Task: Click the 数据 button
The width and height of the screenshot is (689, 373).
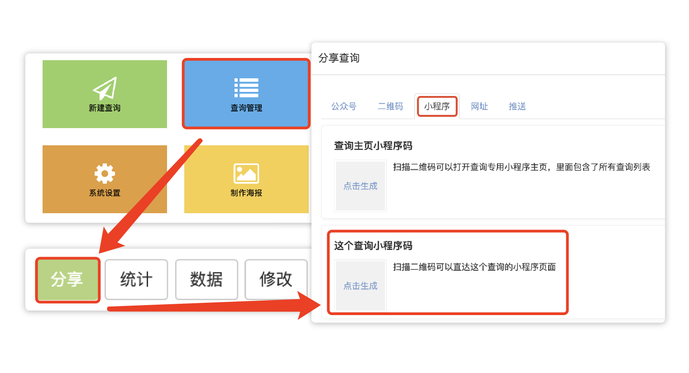Action: click(x=206, y=279)
